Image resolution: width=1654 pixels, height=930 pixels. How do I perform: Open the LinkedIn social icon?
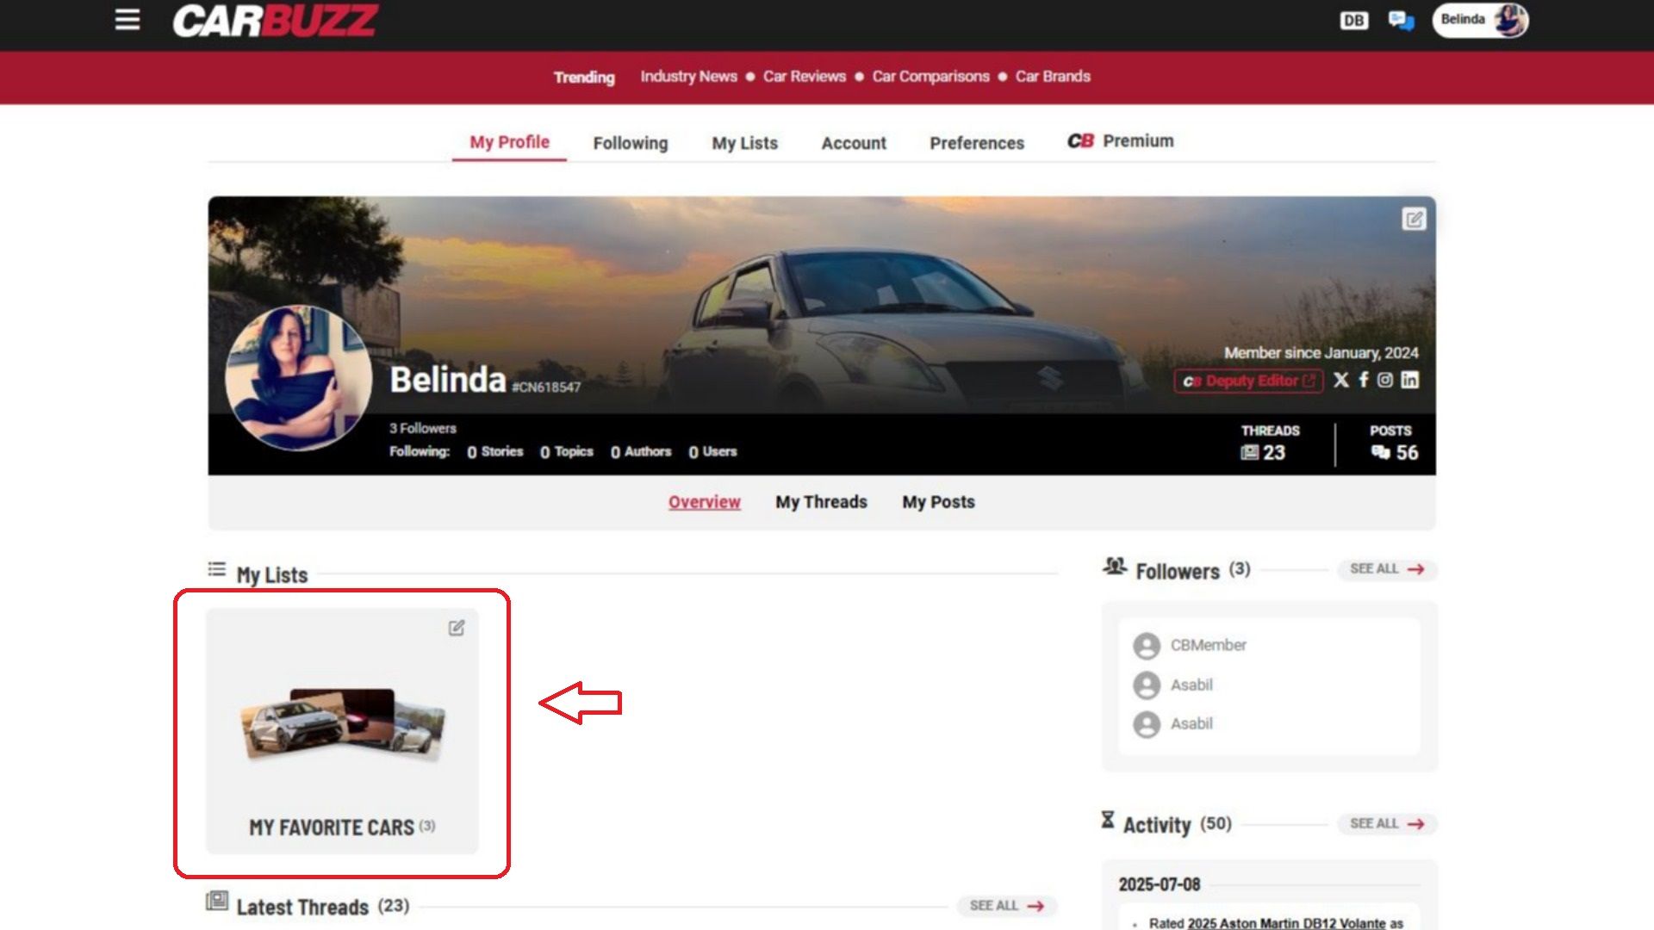coord(1409,380)
